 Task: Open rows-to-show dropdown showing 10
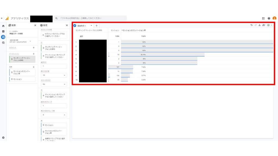tap(54, 75)
